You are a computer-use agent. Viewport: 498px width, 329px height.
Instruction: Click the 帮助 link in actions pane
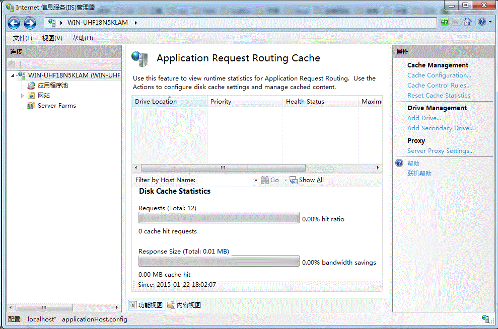(413, 163)
